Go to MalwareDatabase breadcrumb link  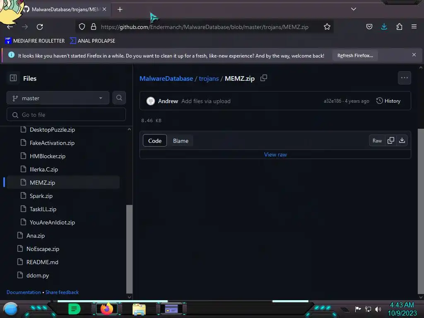pos(166,78)
